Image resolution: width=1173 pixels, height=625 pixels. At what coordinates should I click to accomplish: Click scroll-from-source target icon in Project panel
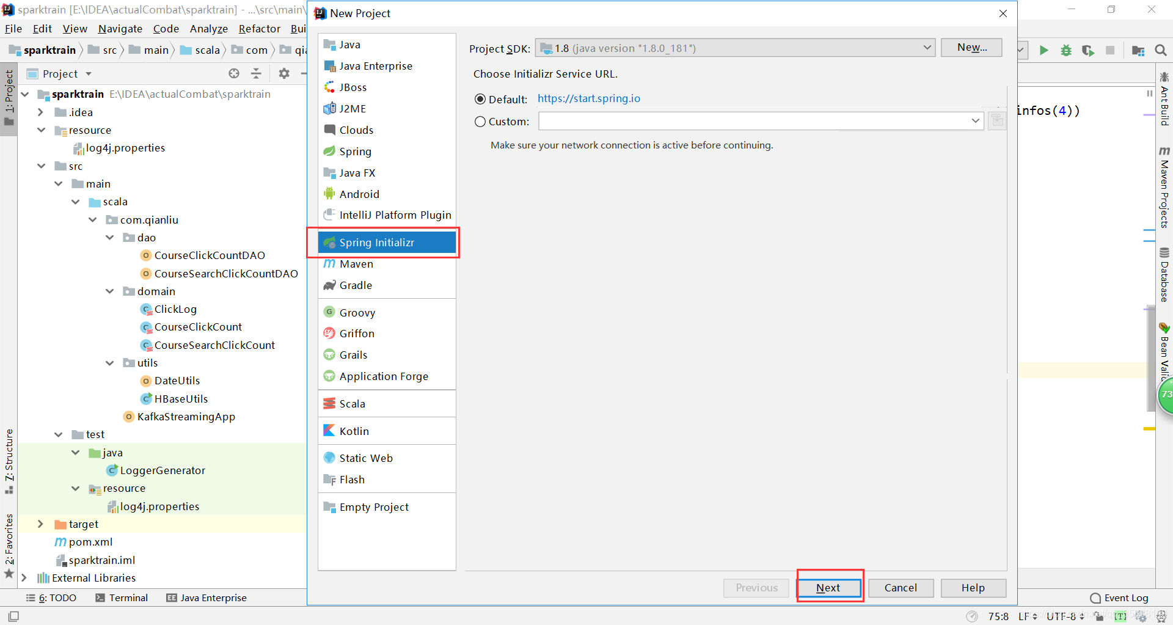[234, 73]
